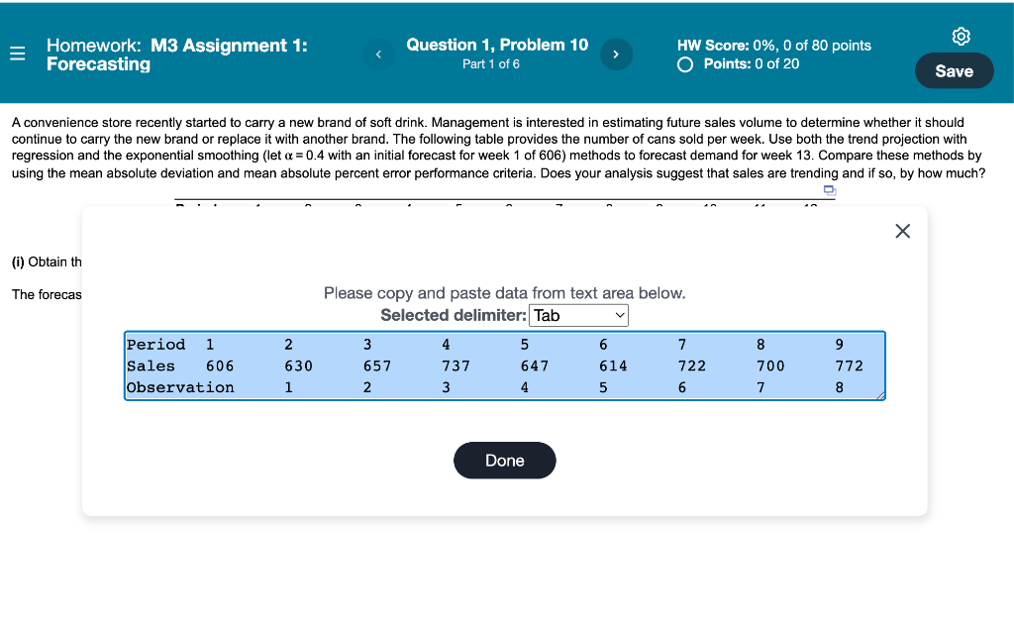Select the Points score circle
The width and height of the screenshot is (1014, 630).
pyautogui.click(x=684, y=63)
